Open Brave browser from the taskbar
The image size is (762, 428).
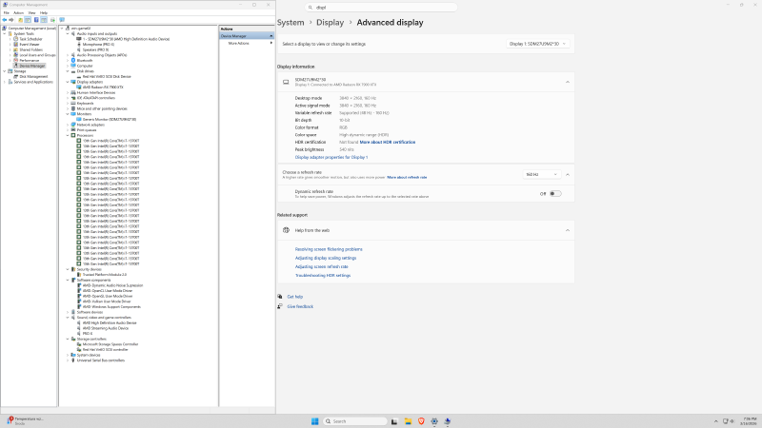pos(421,421)
